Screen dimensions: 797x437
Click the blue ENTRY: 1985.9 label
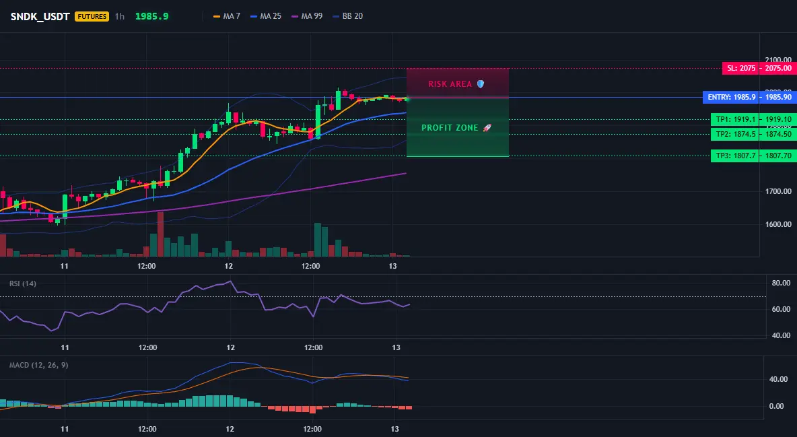click(x=730, y=97)
